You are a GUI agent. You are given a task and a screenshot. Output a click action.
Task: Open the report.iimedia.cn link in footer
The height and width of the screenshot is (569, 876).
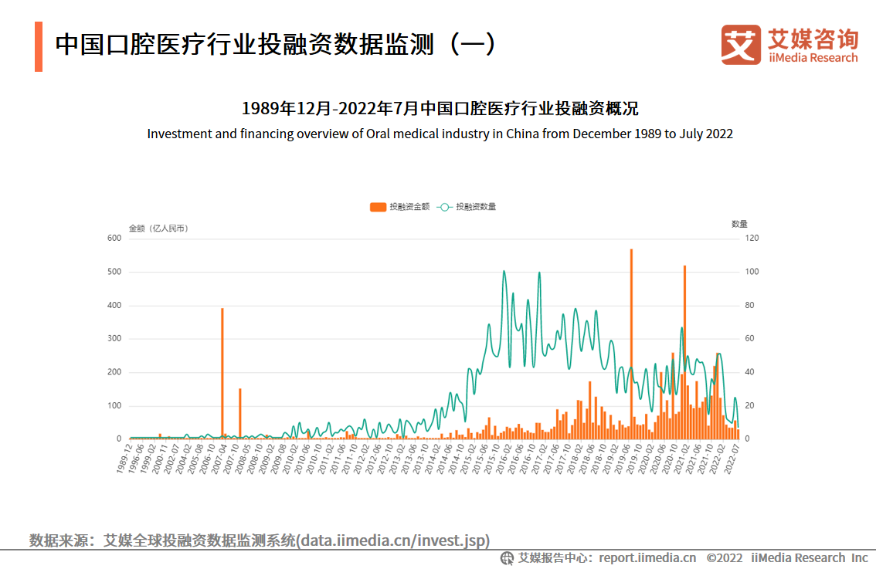647,558
